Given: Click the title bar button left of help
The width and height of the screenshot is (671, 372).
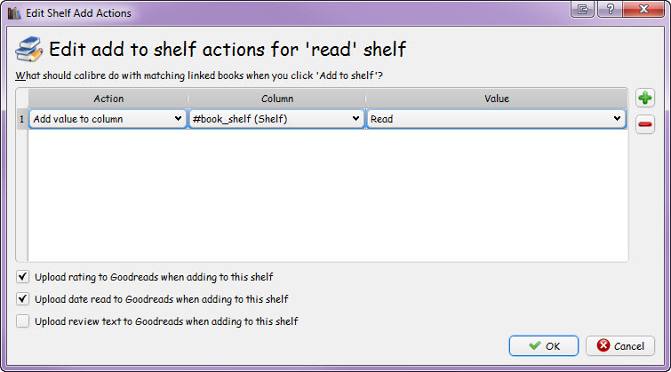Looking at the screenshot, I should click(584, 11).
